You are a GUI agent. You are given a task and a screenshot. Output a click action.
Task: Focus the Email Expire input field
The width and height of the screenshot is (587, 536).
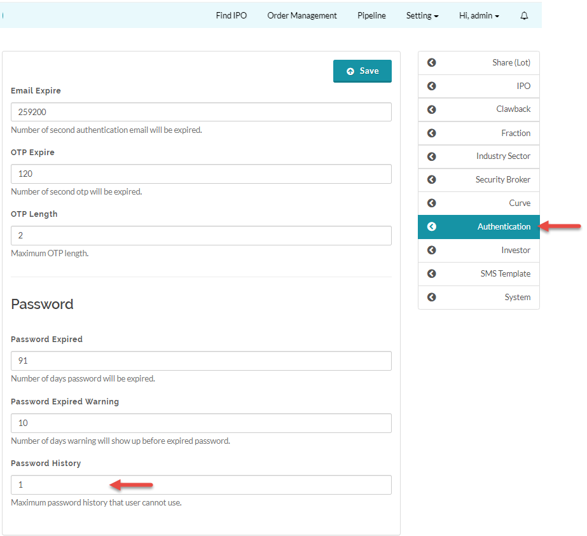[201, 112]
